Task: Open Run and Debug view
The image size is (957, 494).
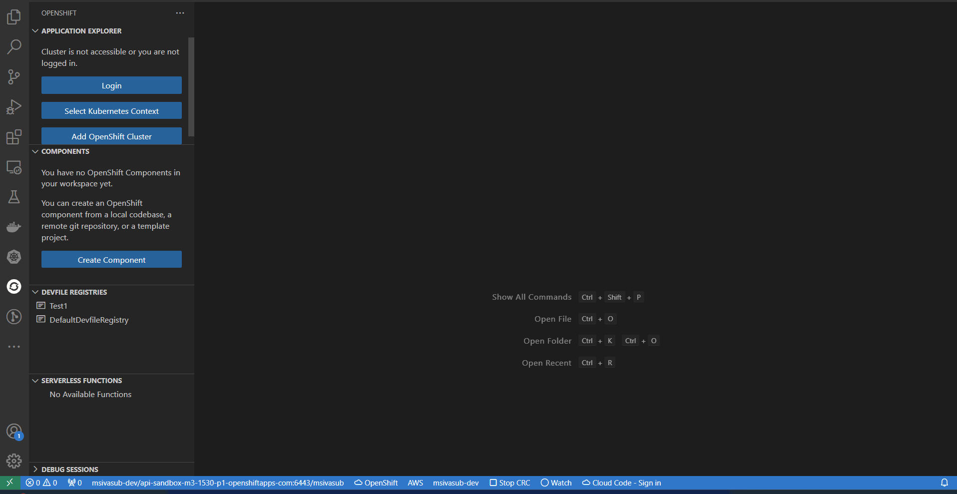Action: click(x=14, y=107)
